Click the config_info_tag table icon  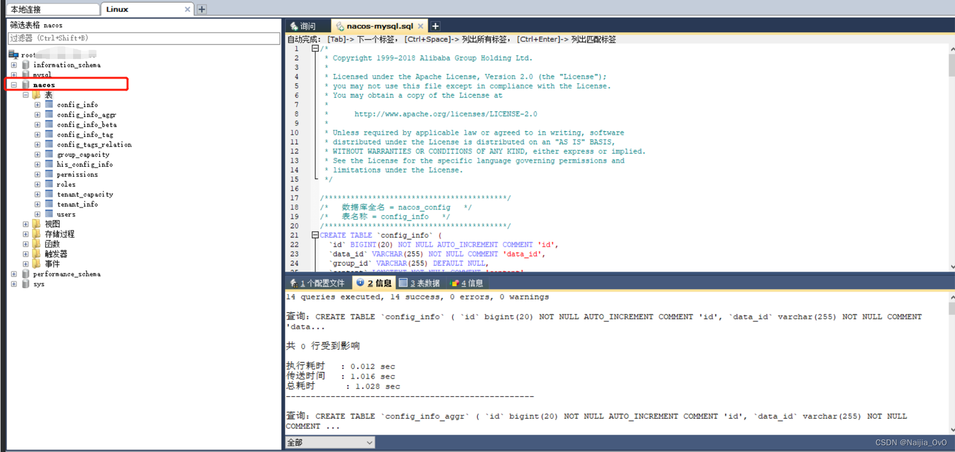[x=49, y=134]
